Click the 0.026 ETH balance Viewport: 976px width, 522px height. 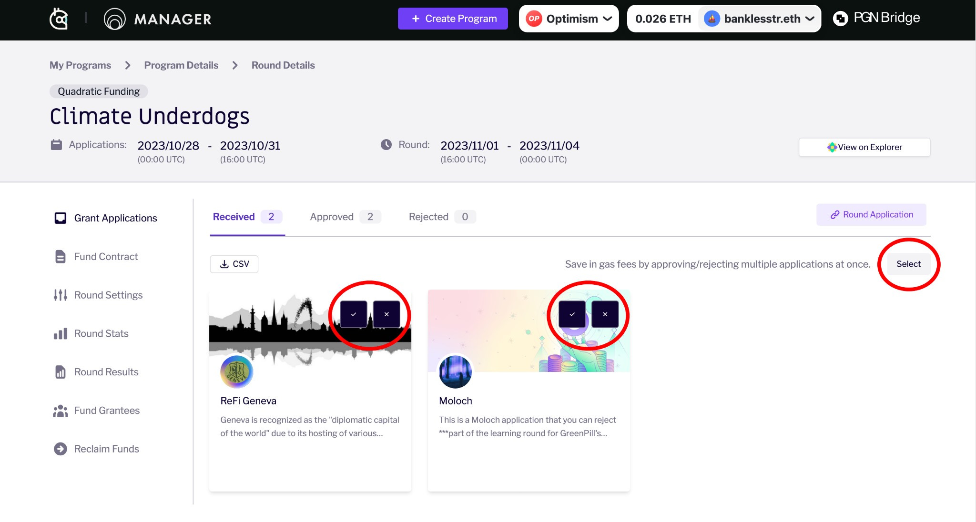point(663,19)
